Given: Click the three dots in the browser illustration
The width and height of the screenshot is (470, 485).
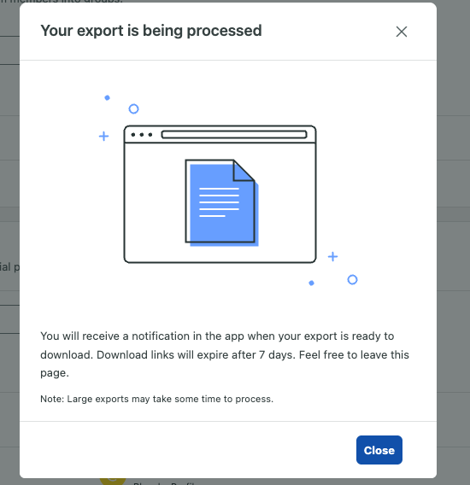Looking at the screenshot, I should (142, 135).
